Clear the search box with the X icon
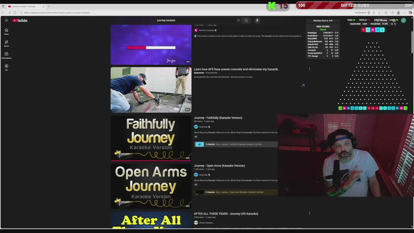414x233 pixels. [x=238, y=20]
